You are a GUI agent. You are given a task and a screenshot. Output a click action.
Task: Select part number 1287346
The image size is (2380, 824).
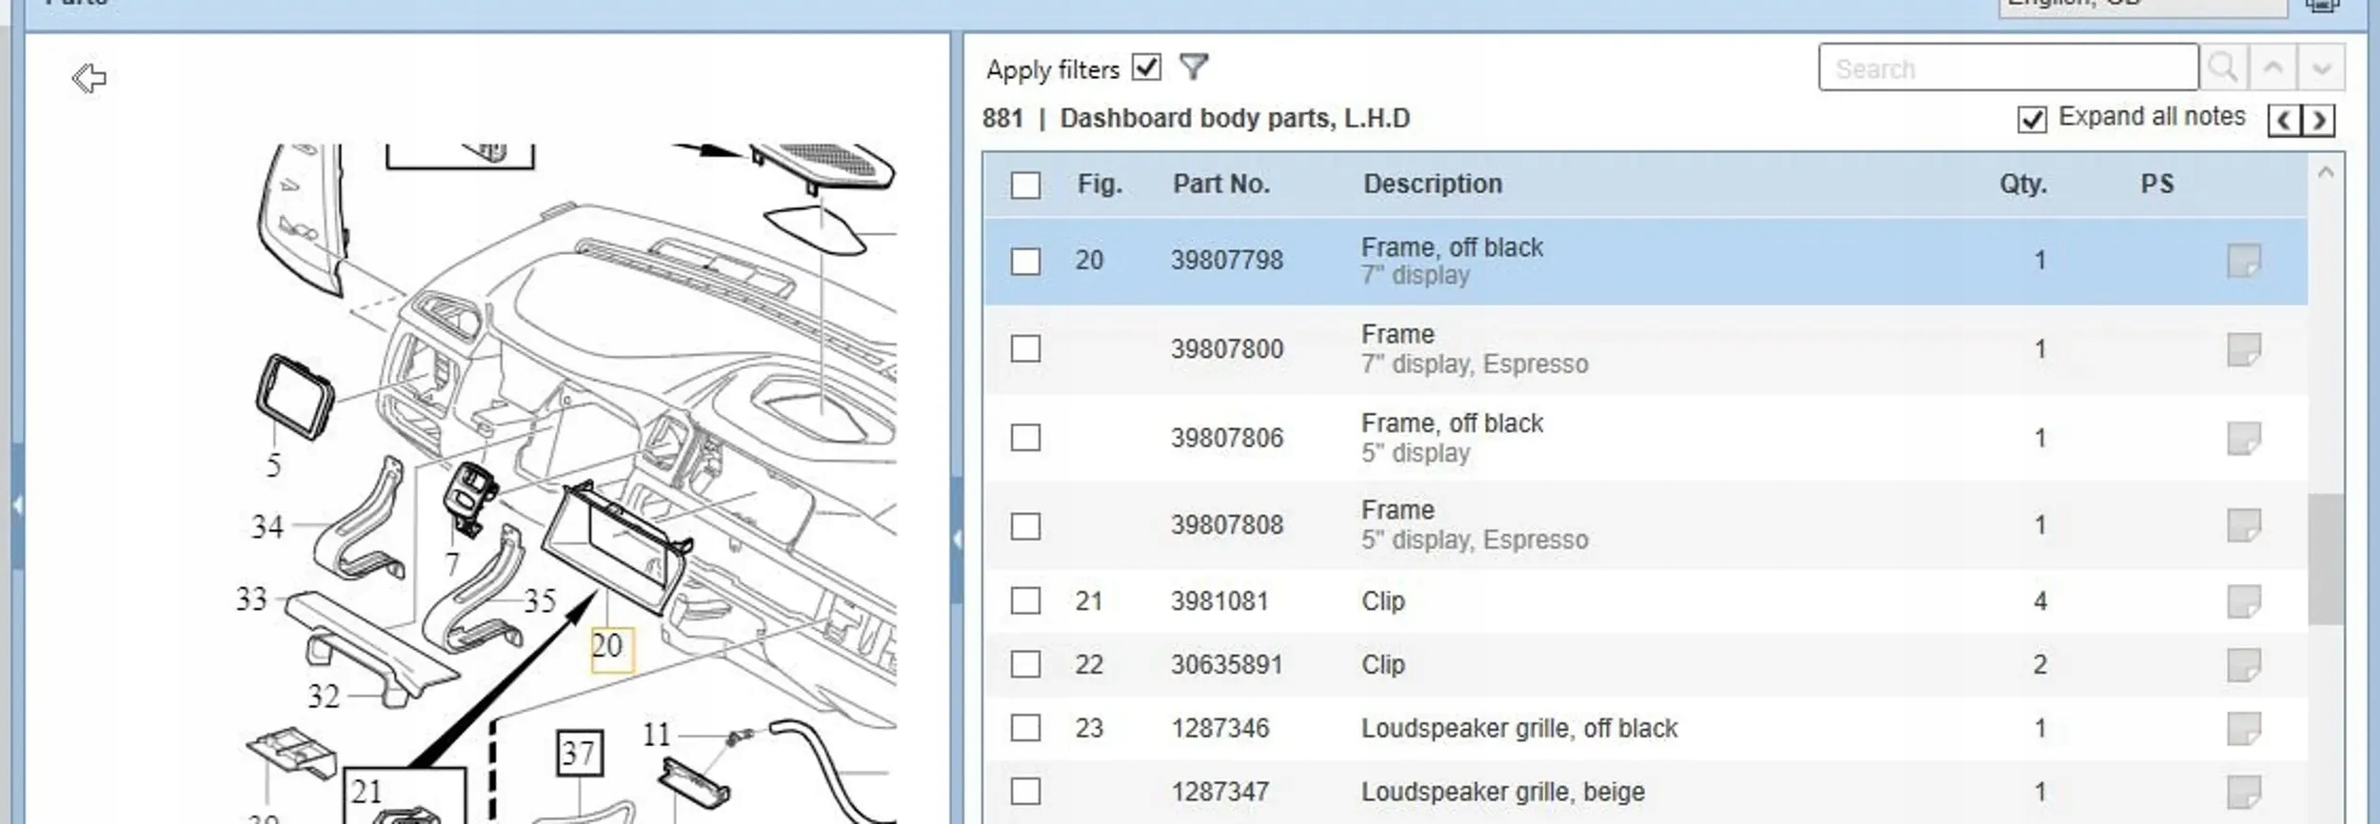tap(1220, 729)
